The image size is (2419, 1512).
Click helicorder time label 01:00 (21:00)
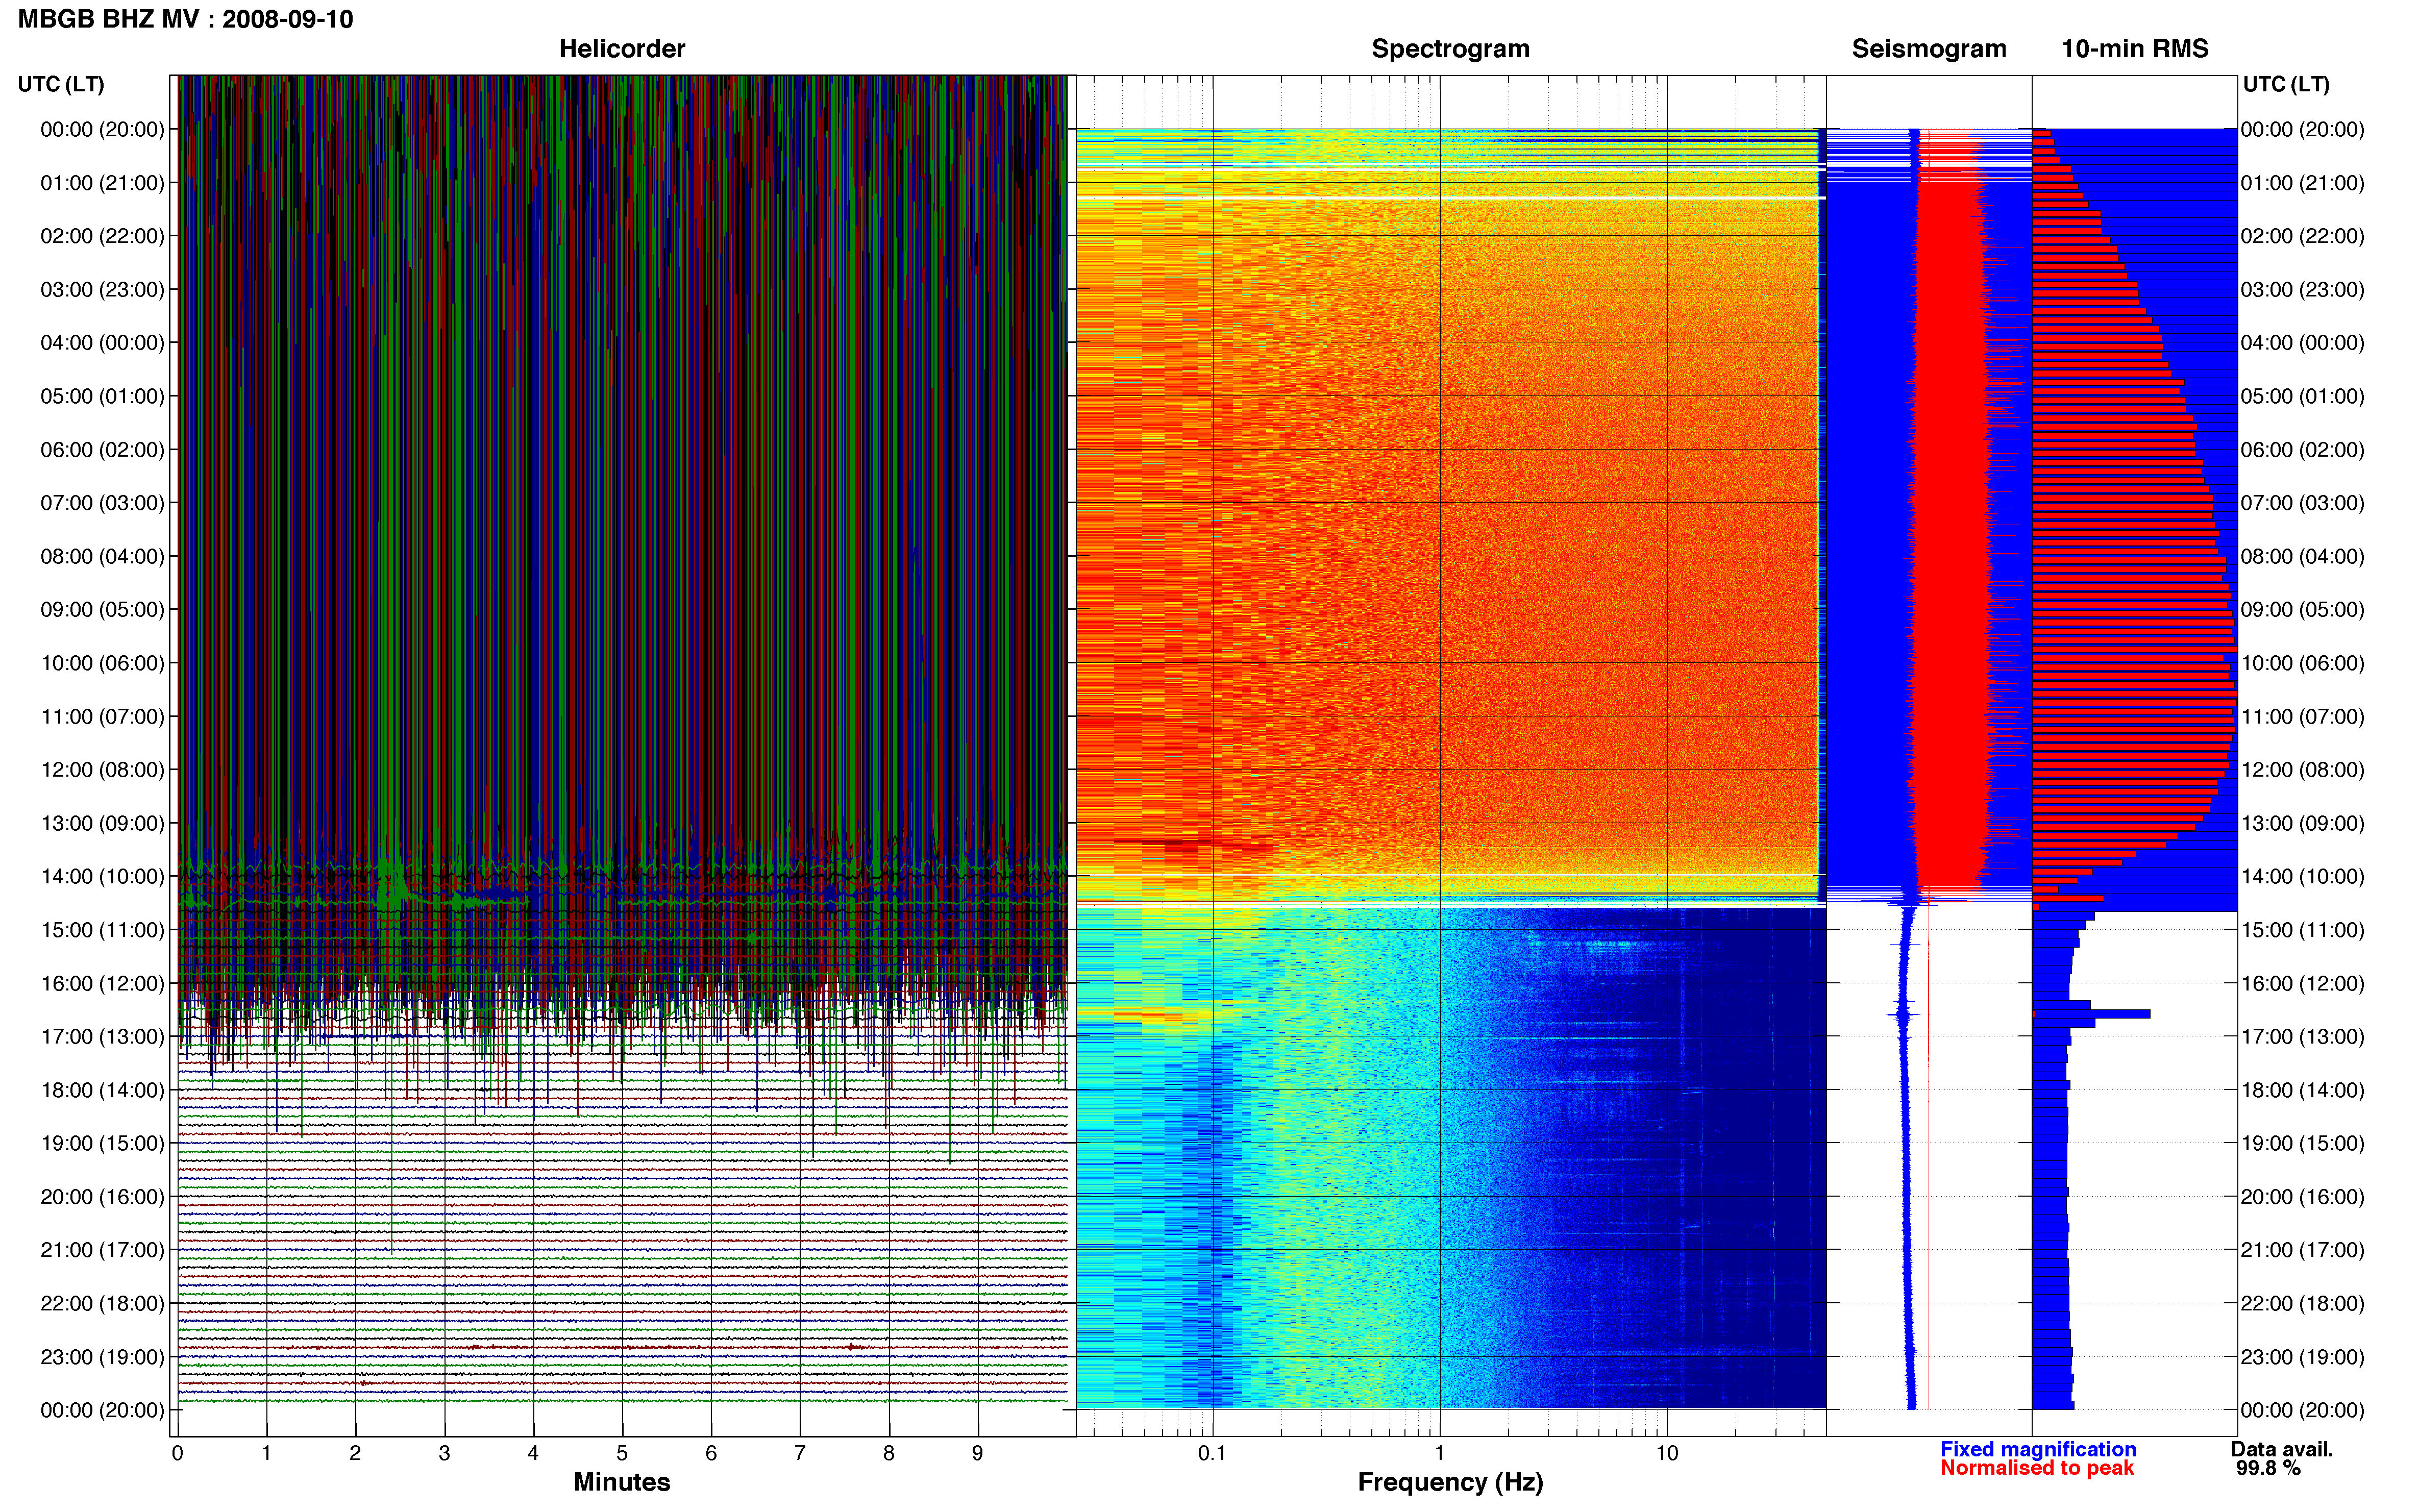(102, 183)
